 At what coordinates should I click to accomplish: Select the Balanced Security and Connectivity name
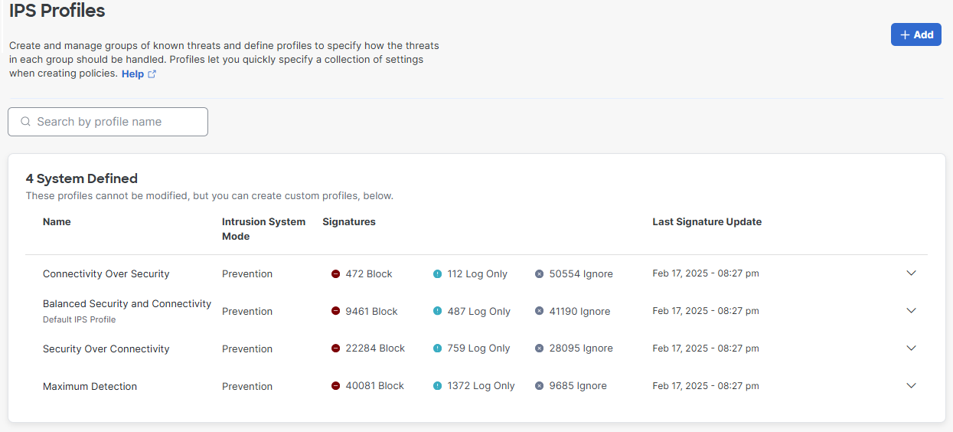coord(127,304)
